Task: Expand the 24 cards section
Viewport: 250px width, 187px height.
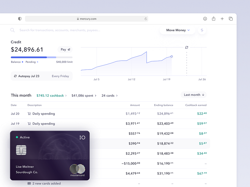Action: tap(109, 96)
